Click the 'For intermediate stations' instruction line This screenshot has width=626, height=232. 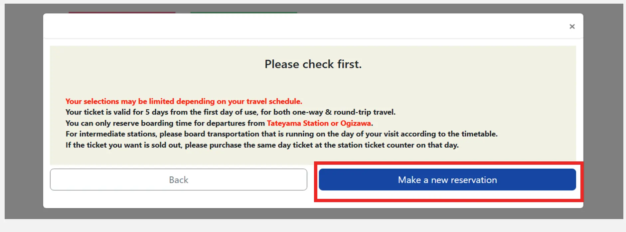coord(281,134)
